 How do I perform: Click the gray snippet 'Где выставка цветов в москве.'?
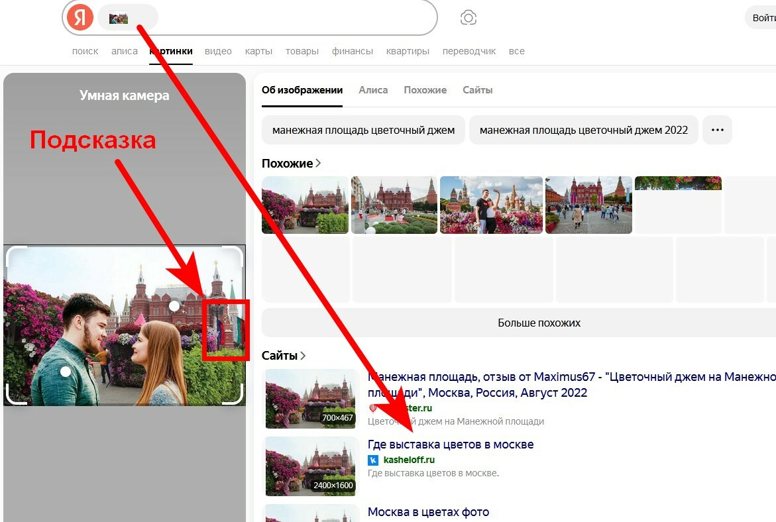tap(433, 473)
